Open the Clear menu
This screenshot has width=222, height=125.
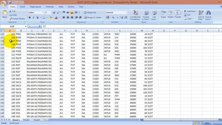tap(189, 19)
